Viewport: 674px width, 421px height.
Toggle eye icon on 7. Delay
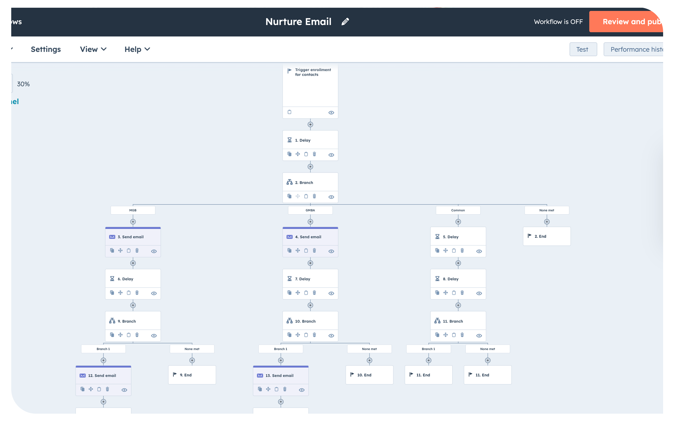(x=331, y=293)
